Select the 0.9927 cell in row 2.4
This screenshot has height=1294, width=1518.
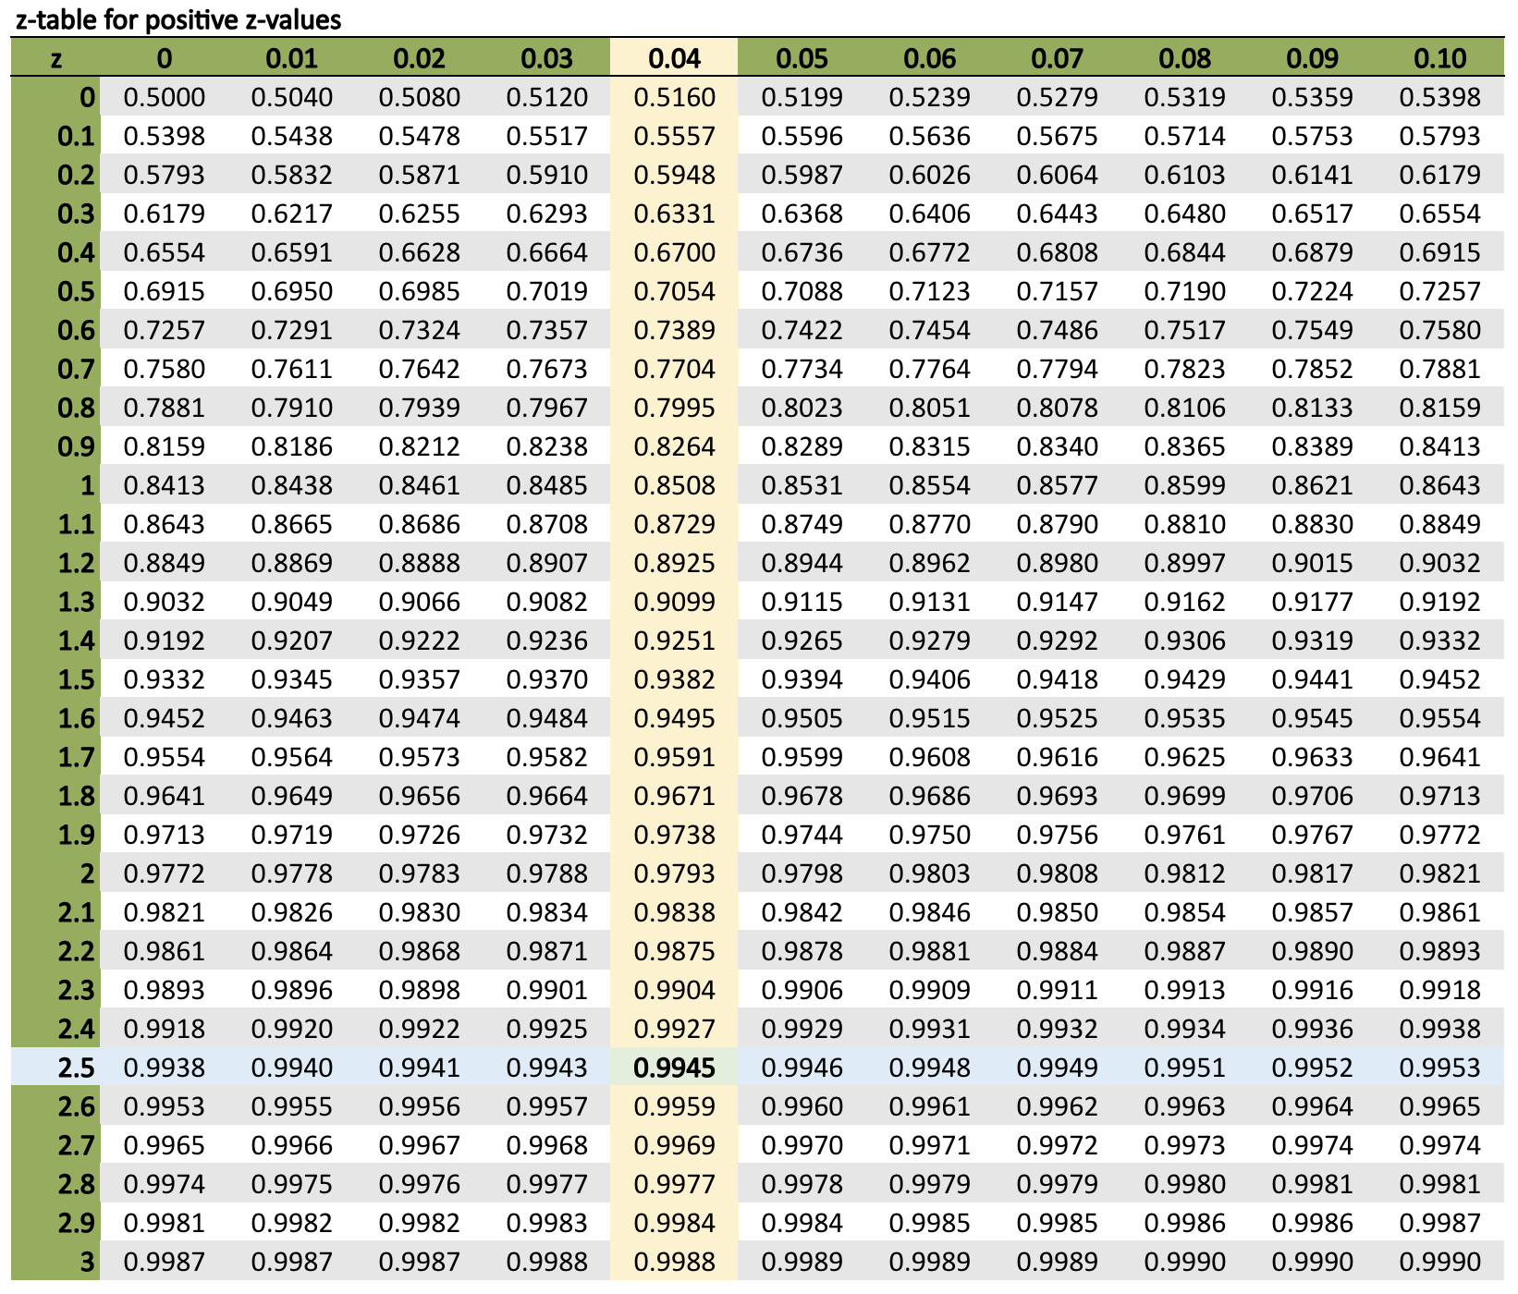pos(674,1029)
